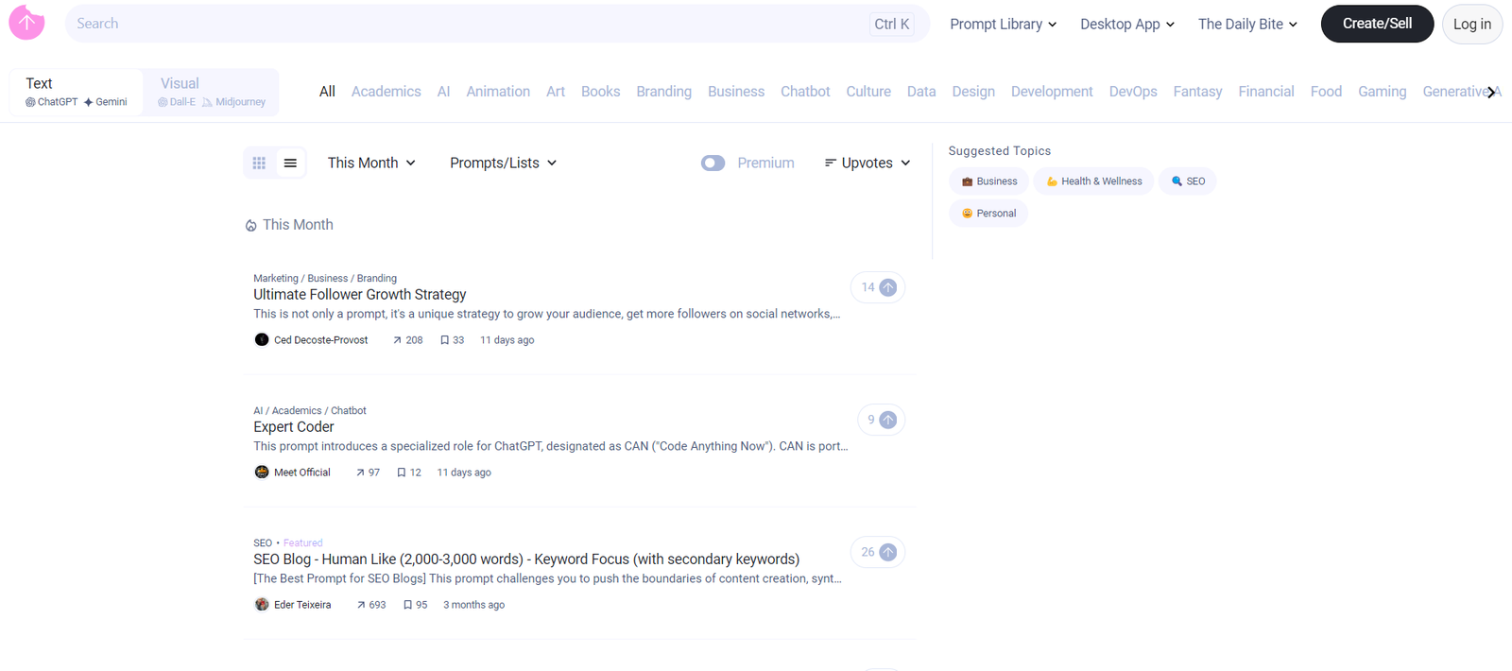Upvote the Expert Coder prompt

coord(887,420)
